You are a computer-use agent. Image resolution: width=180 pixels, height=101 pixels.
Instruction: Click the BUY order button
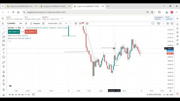point(14,32)
